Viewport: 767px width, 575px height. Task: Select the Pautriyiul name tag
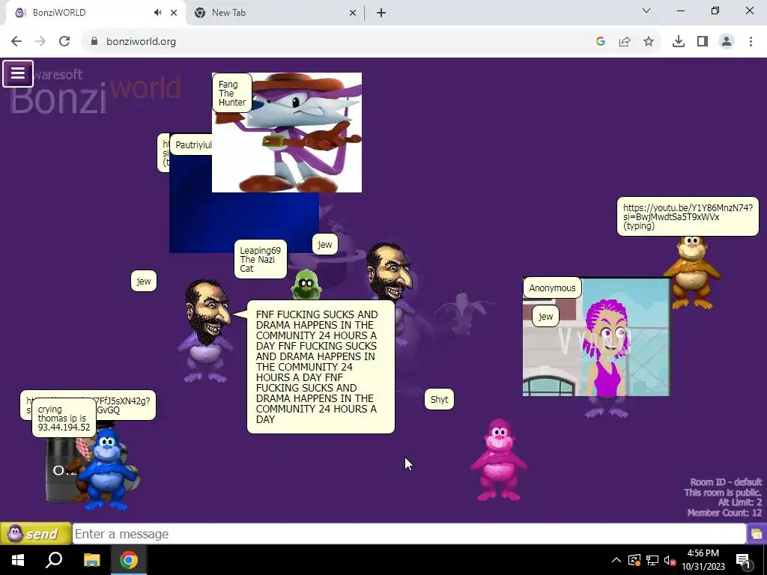pos(192,144)
